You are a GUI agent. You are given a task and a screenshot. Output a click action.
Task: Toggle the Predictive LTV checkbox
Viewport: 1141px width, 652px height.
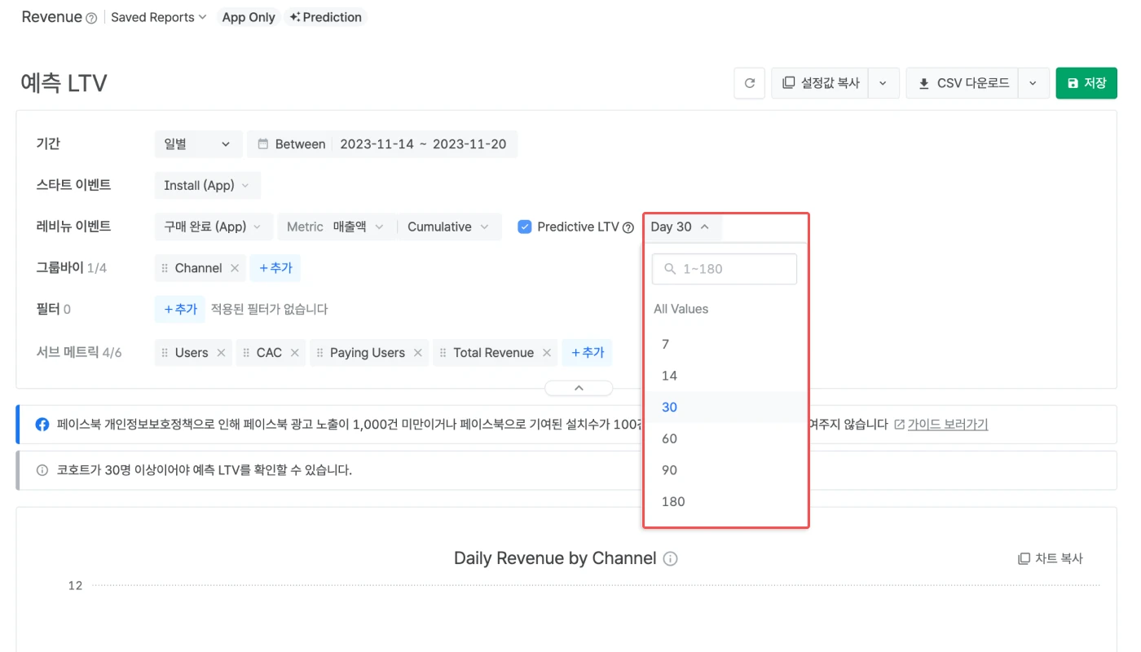pos(525,227)
